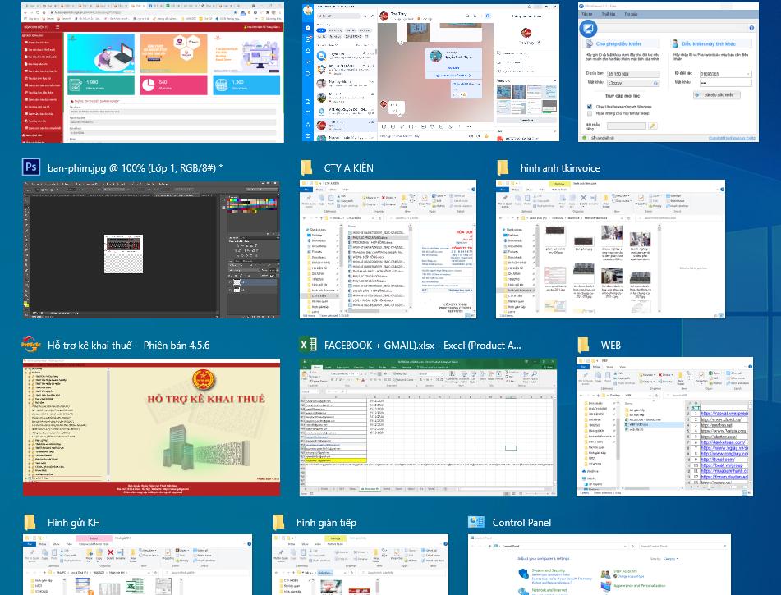Switch to the UltraViewer remote control window thumbnail
781x595 pixels.
[x=668, y=73]
